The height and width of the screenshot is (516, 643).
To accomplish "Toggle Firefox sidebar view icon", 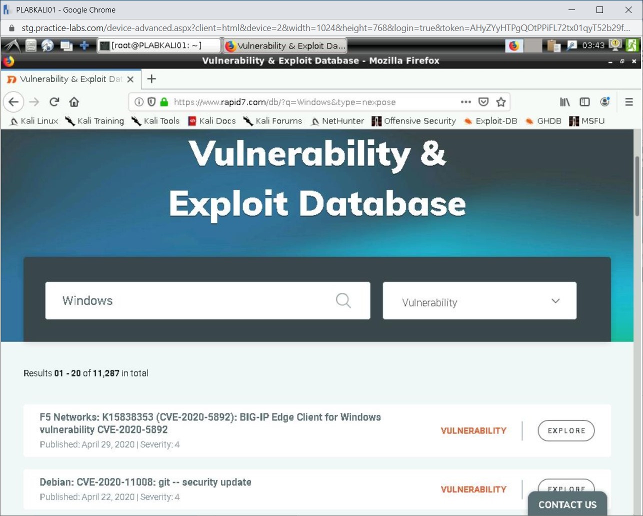I will tap(584, 102).
